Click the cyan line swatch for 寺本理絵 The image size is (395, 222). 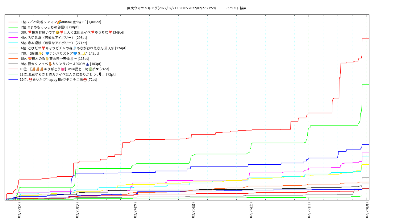click(13, 43)
